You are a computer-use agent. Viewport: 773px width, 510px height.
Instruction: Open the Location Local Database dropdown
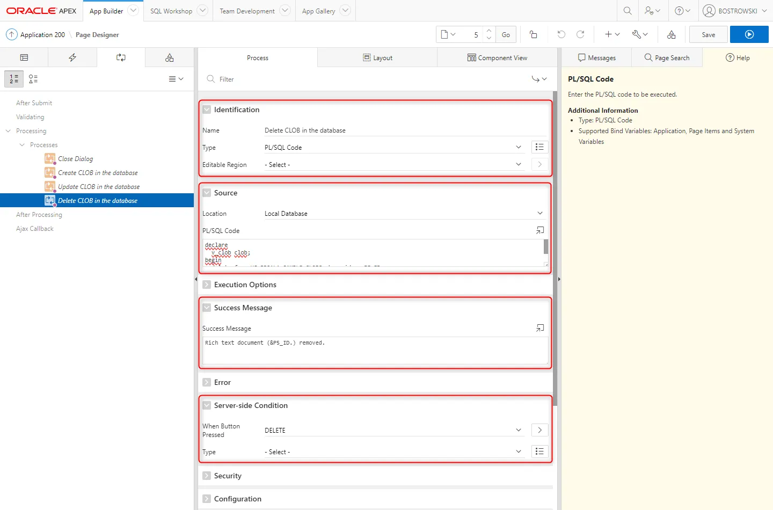403,214
